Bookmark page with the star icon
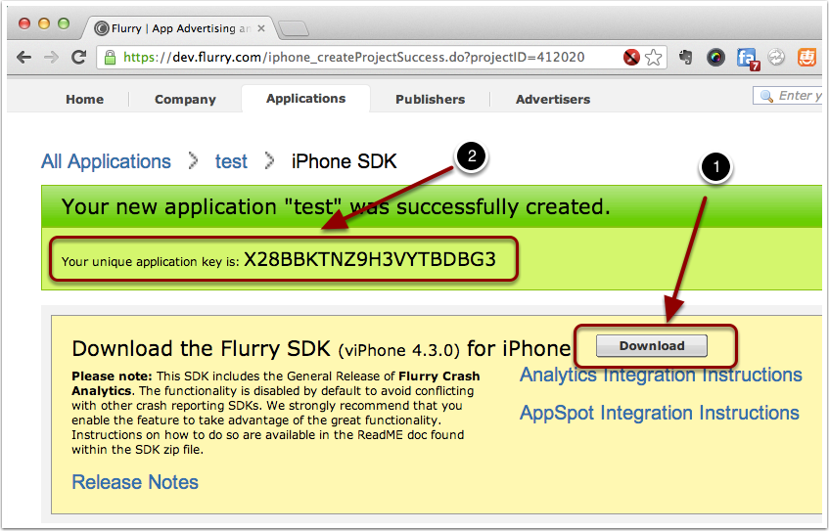This screenshot has width=829, height=531. [654, 58]
